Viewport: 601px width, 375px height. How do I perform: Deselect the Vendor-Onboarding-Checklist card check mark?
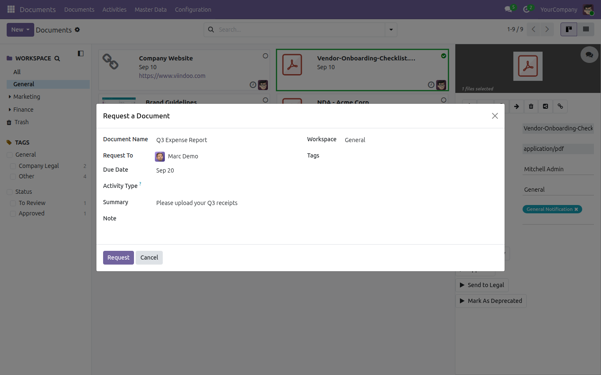(x=444, y=56)
